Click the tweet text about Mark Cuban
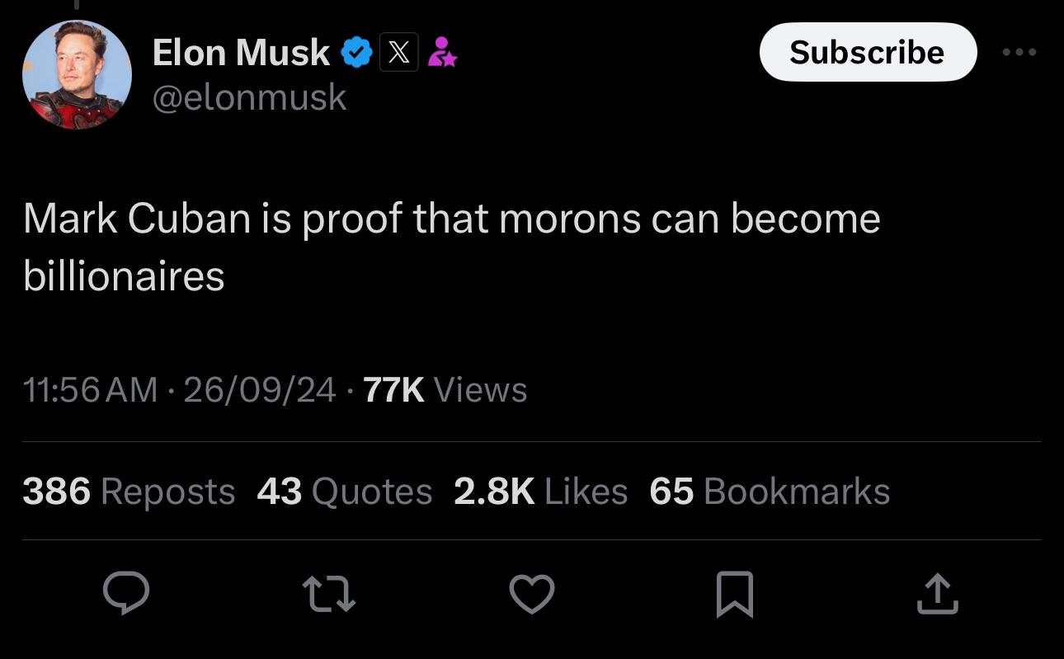 [452, 247]
